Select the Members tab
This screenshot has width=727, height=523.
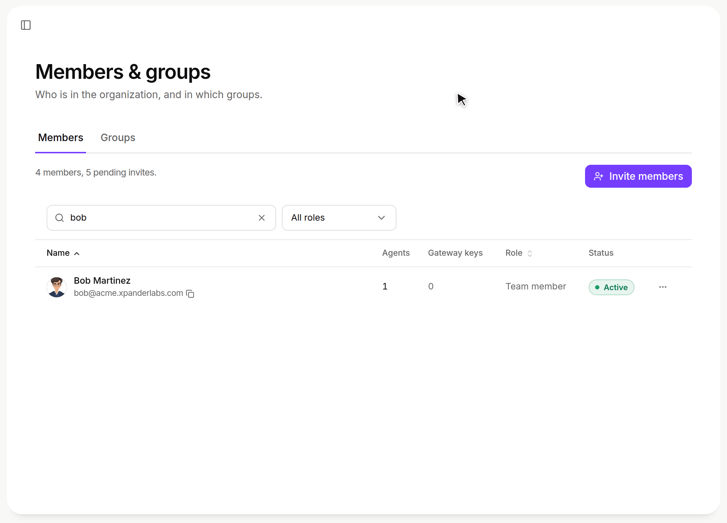click(61, 138)
